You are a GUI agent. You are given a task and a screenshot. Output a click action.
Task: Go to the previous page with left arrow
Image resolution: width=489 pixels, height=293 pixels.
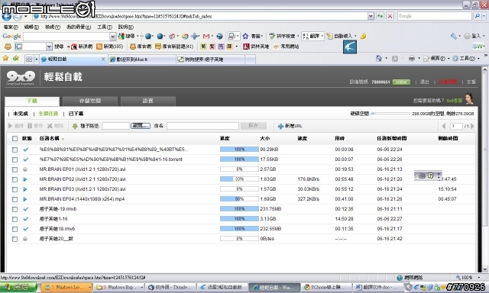[444, 126]
